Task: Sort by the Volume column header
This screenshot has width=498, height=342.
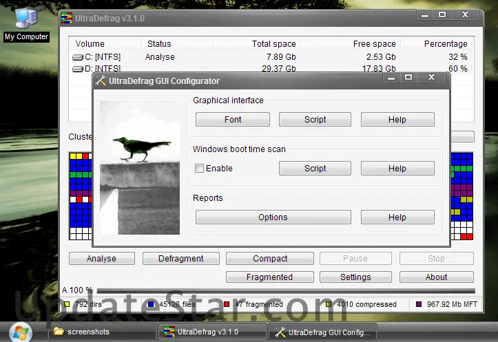Action: 90,44
